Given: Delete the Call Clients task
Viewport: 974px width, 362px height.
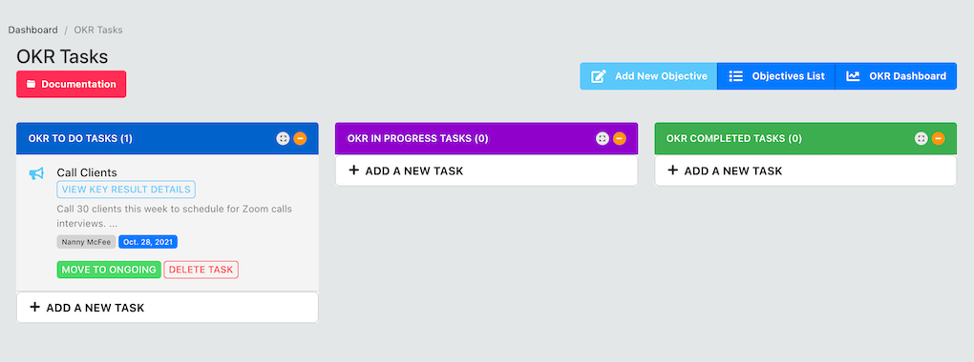Looking at the screenshot, I should point(201,270).
